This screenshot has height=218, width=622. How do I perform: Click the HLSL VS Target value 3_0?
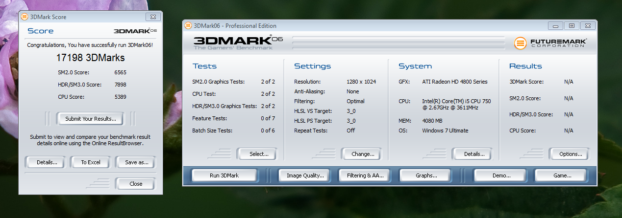(351, 111)
